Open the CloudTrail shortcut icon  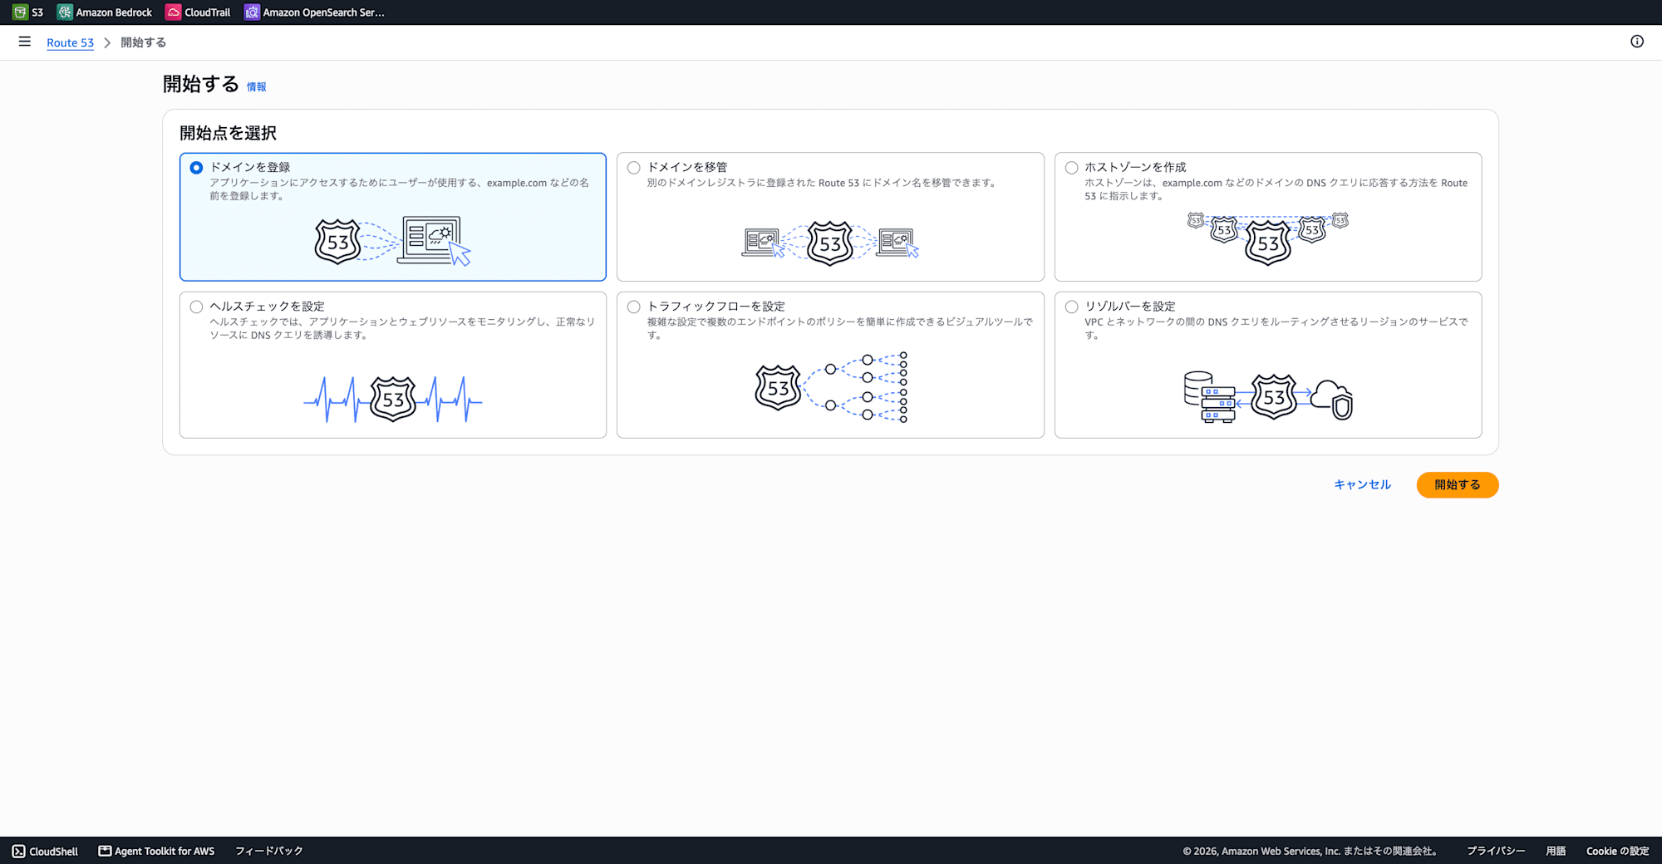pos(173,12)
